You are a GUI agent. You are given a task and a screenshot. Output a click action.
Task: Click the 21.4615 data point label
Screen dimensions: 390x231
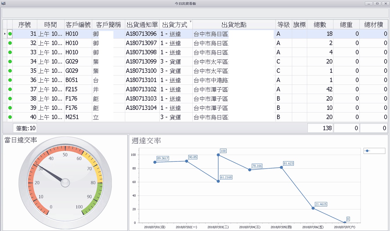click(x=321, y=204)
